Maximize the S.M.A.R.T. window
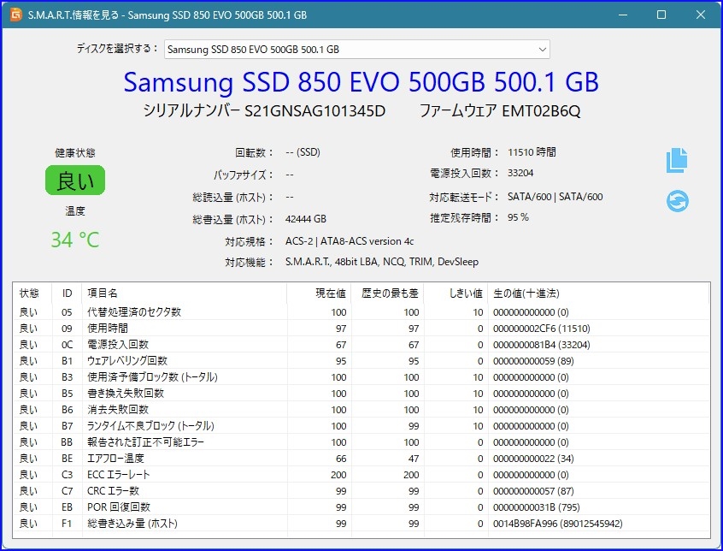The image size is (723, 551). tap(661, 15)
